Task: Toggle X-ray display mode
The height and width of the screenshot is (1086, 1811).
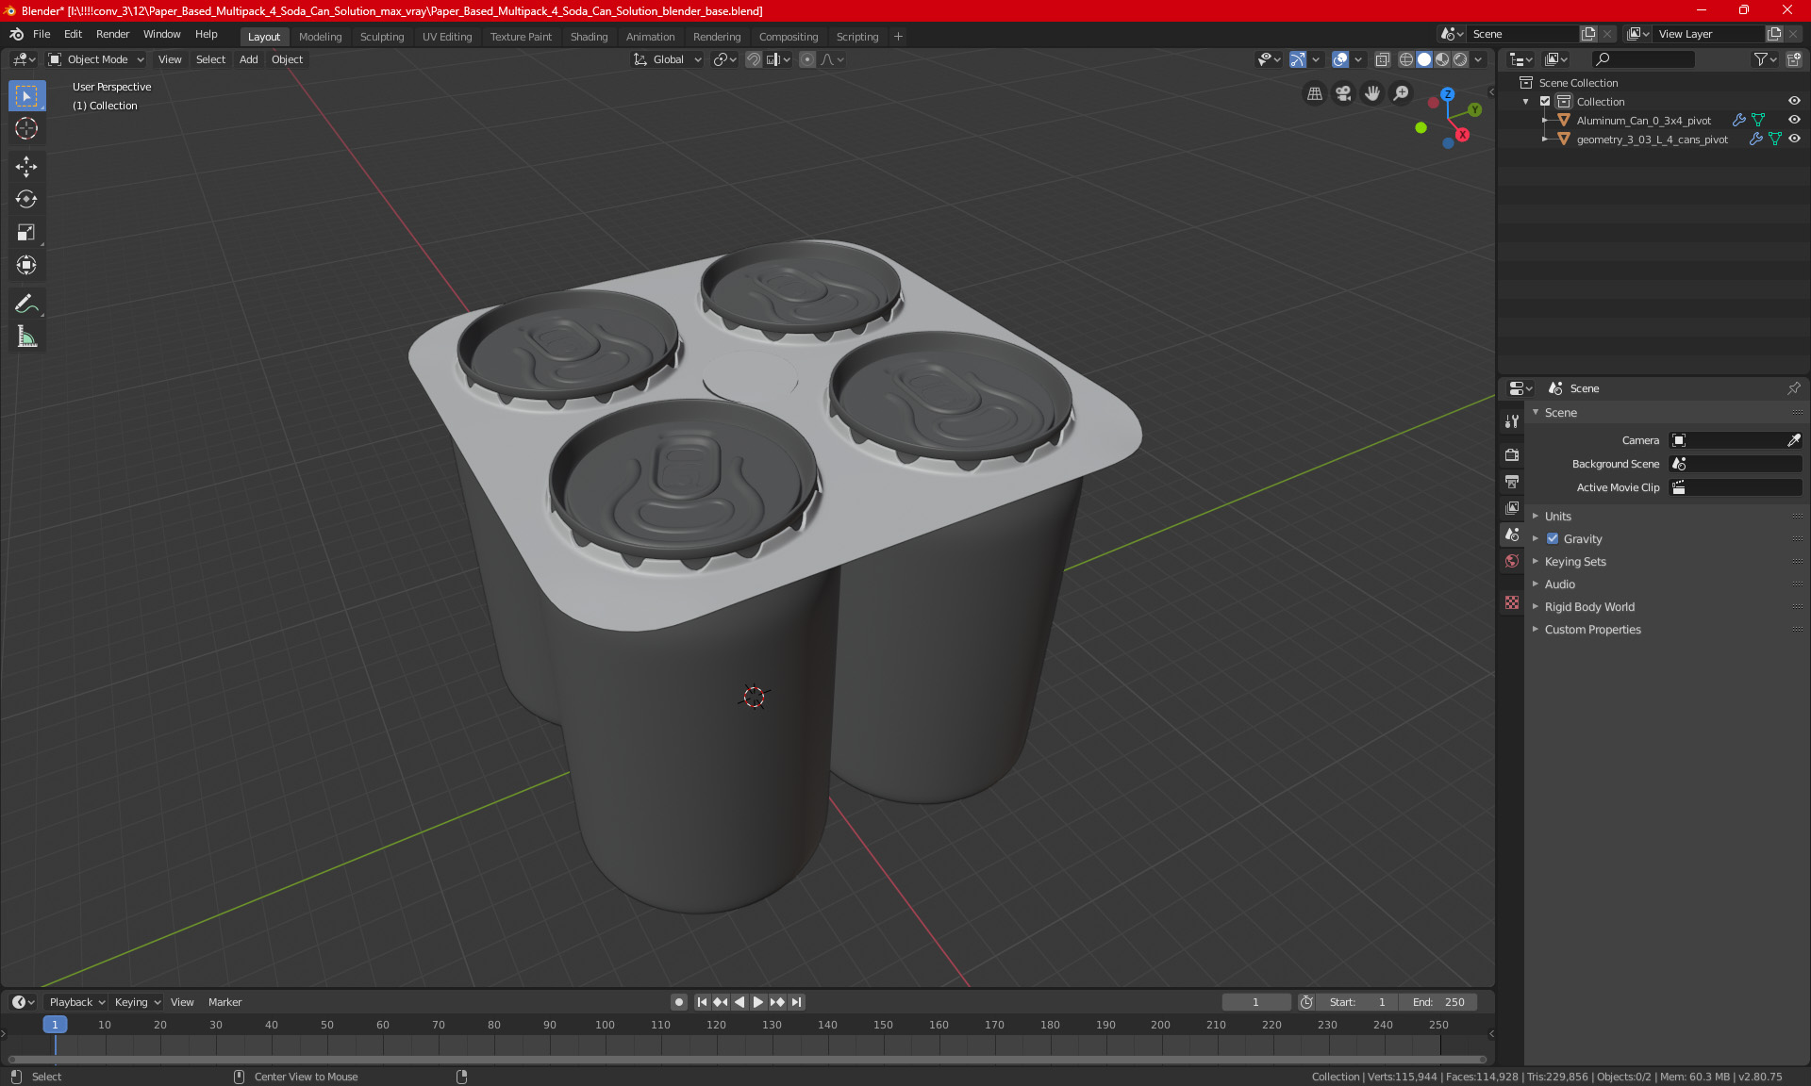Action: (x=1382, y=59)
